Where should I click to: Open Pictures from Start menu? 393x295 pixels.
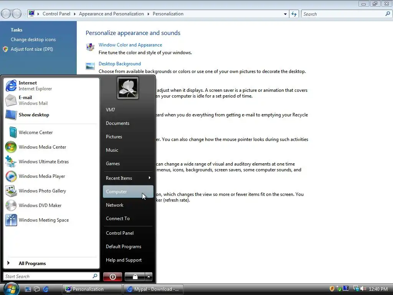tap(128, 137)
